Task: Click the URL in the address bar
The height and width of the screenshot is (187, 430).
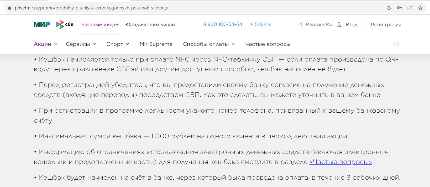Action: (x=92, y=8)
